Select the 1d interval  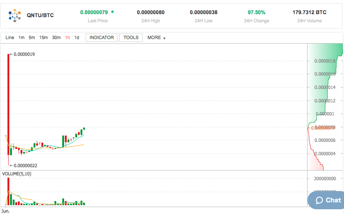[x=76, y=38]
